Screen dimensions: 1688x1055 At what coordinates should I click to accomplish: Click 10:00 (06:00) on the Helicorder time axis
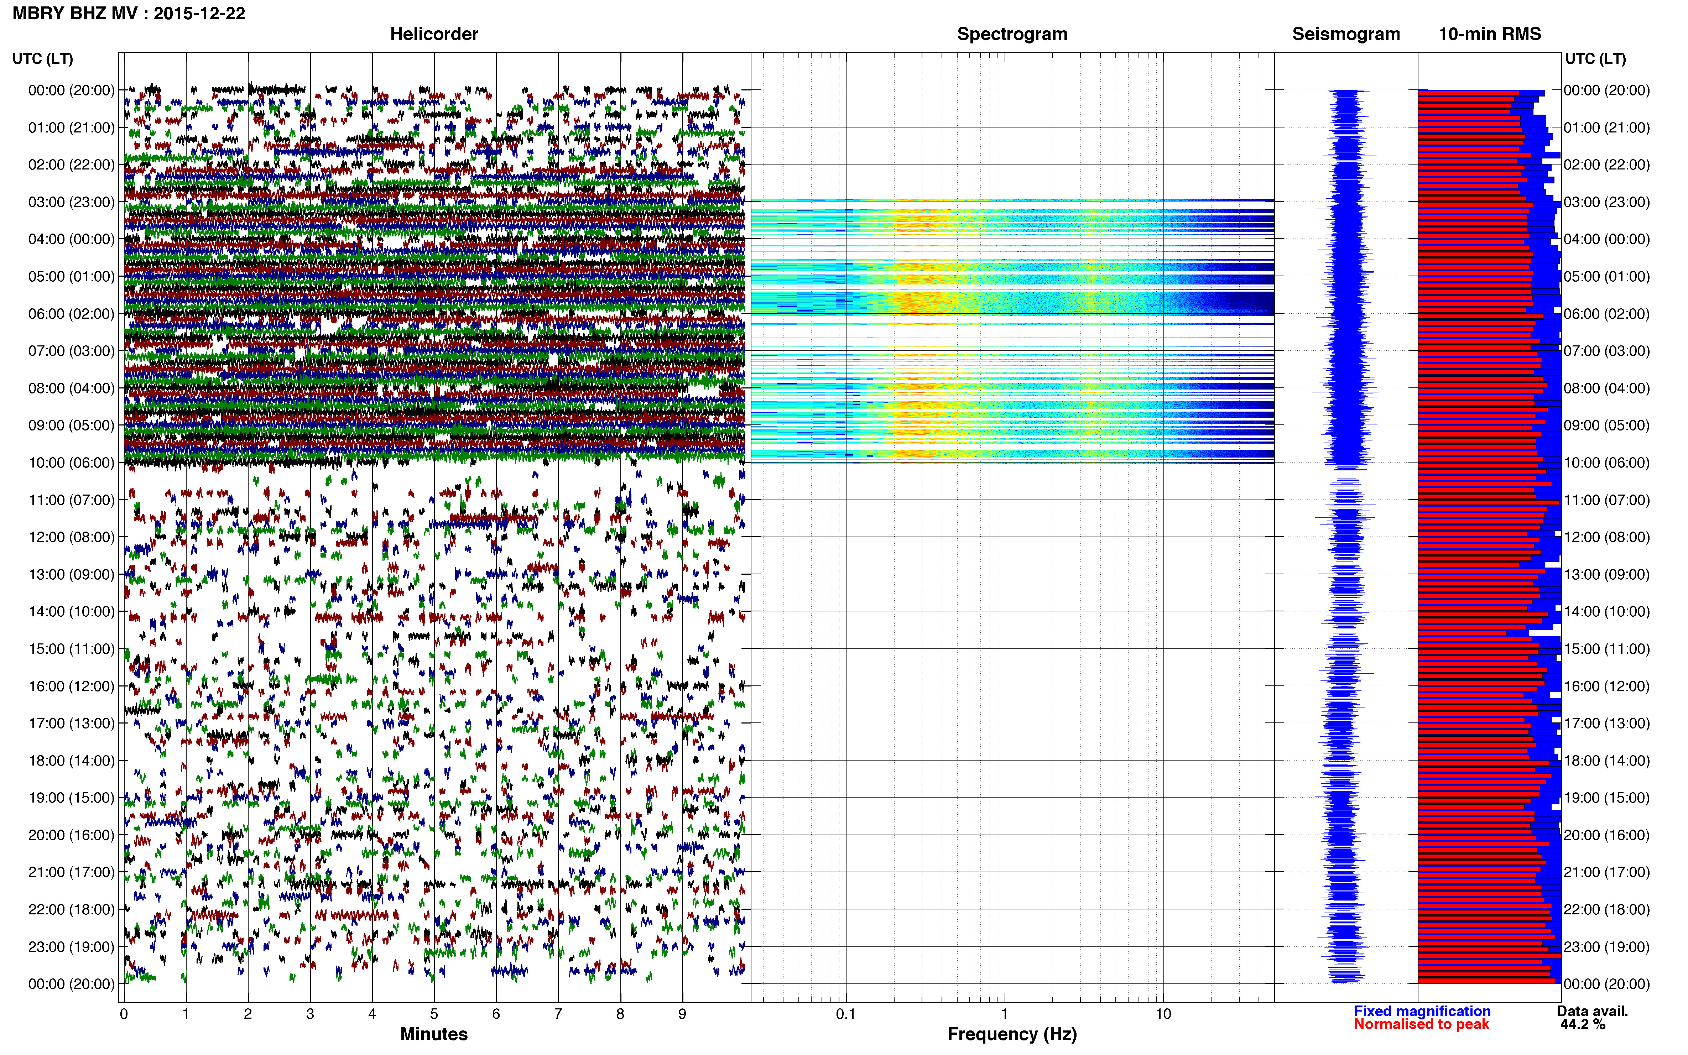(71, 463)
